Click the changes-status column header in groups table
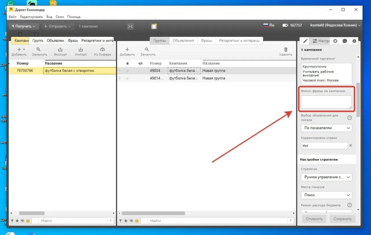This screenshot has height=235, width=371. (x=140, y=63)
